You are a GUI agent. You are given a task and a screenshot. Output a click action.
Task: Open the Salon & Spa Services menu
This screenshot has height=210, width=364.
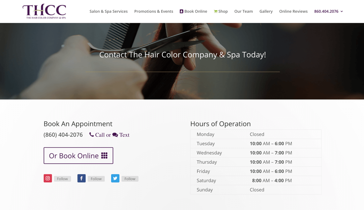(108, 11)
